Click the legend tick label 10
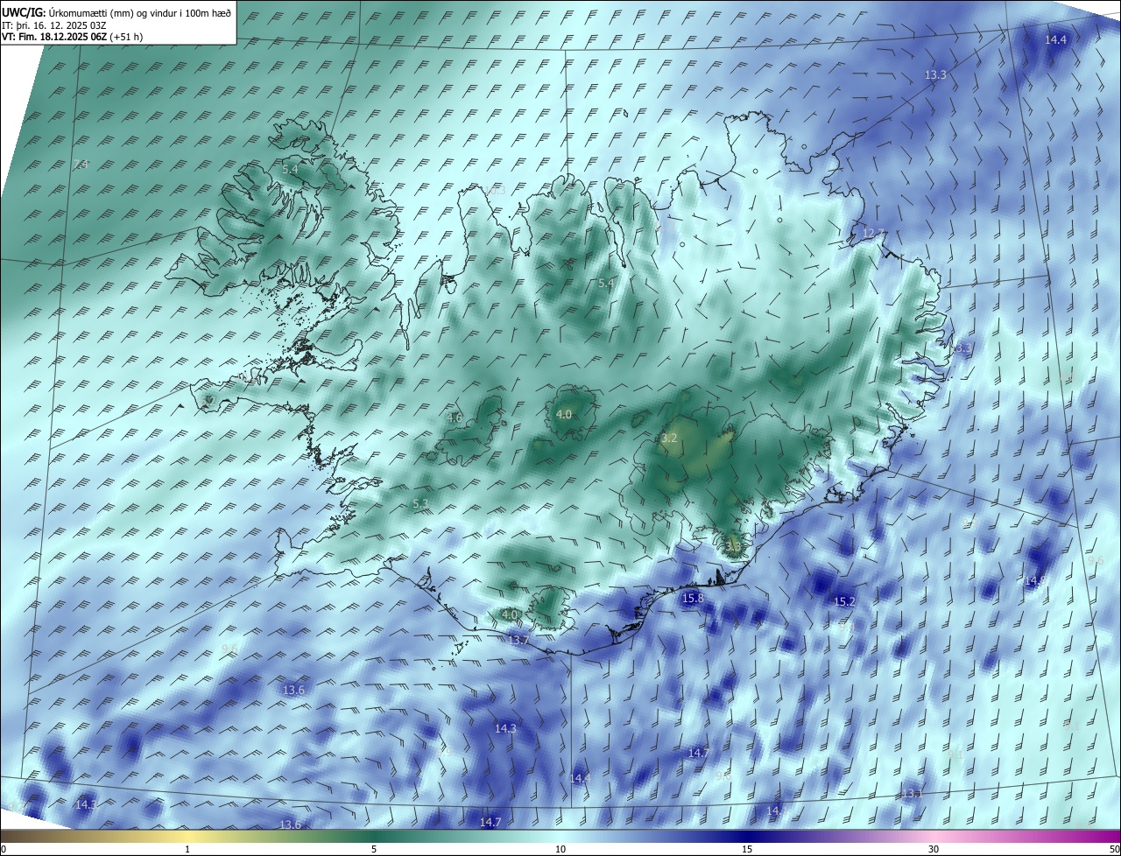The width and height of the screenshot is (1121, 856). (560, 850)
